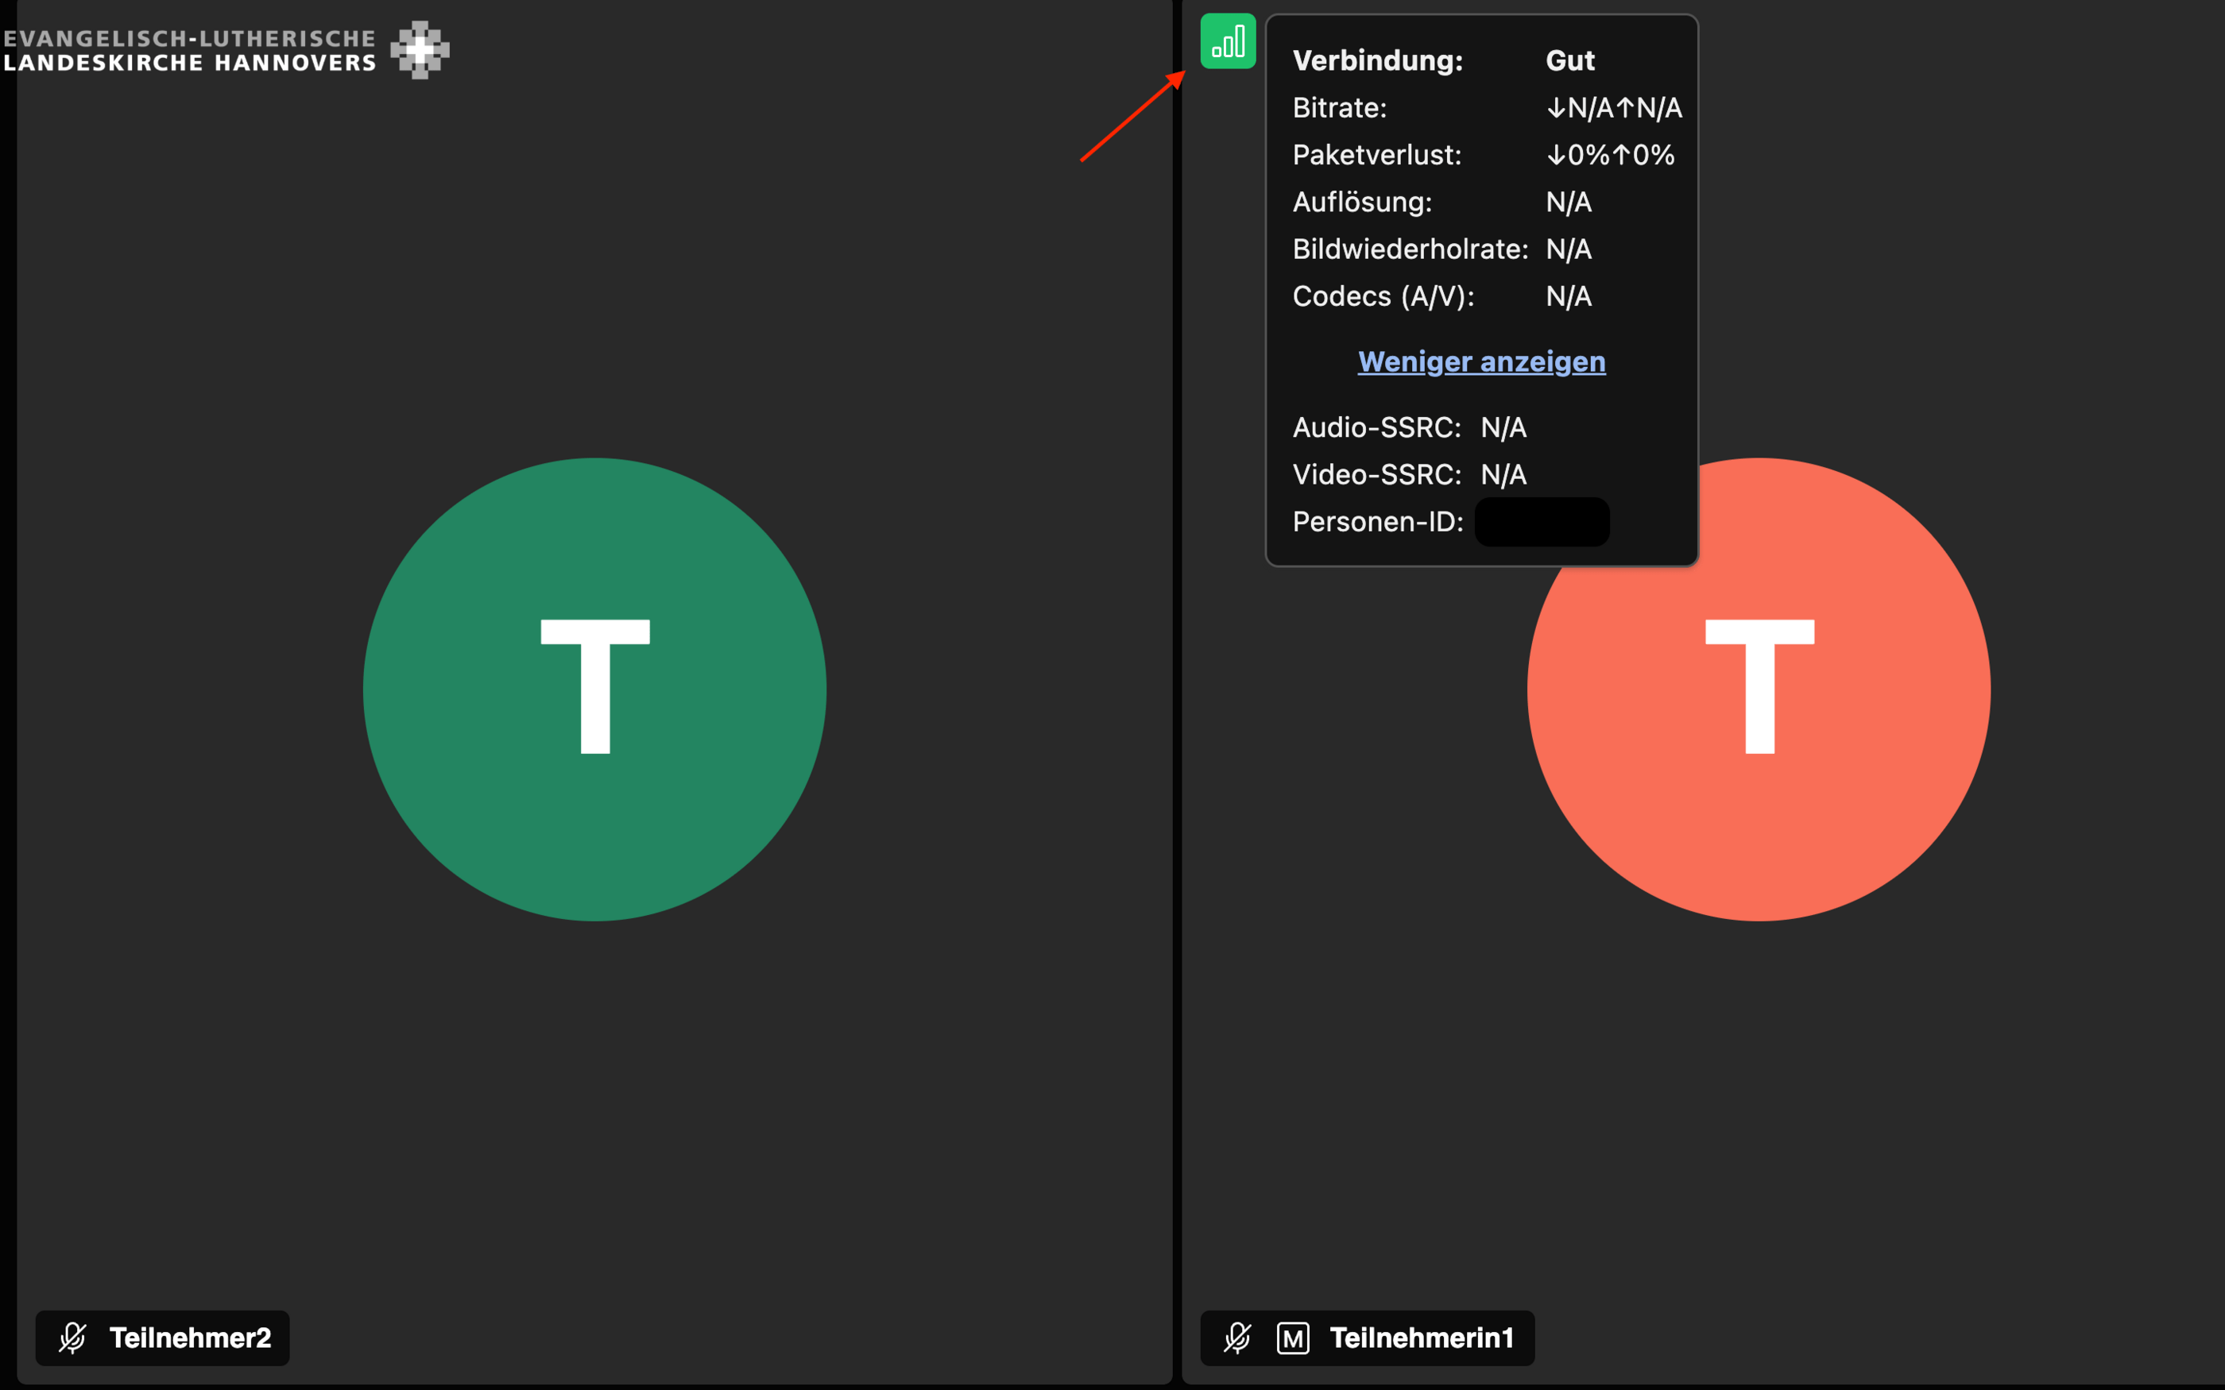The height and width of the screenshot is (1390, 2225).
Task: Click the Bitrate: row label
Action: tap(1340, 107)
